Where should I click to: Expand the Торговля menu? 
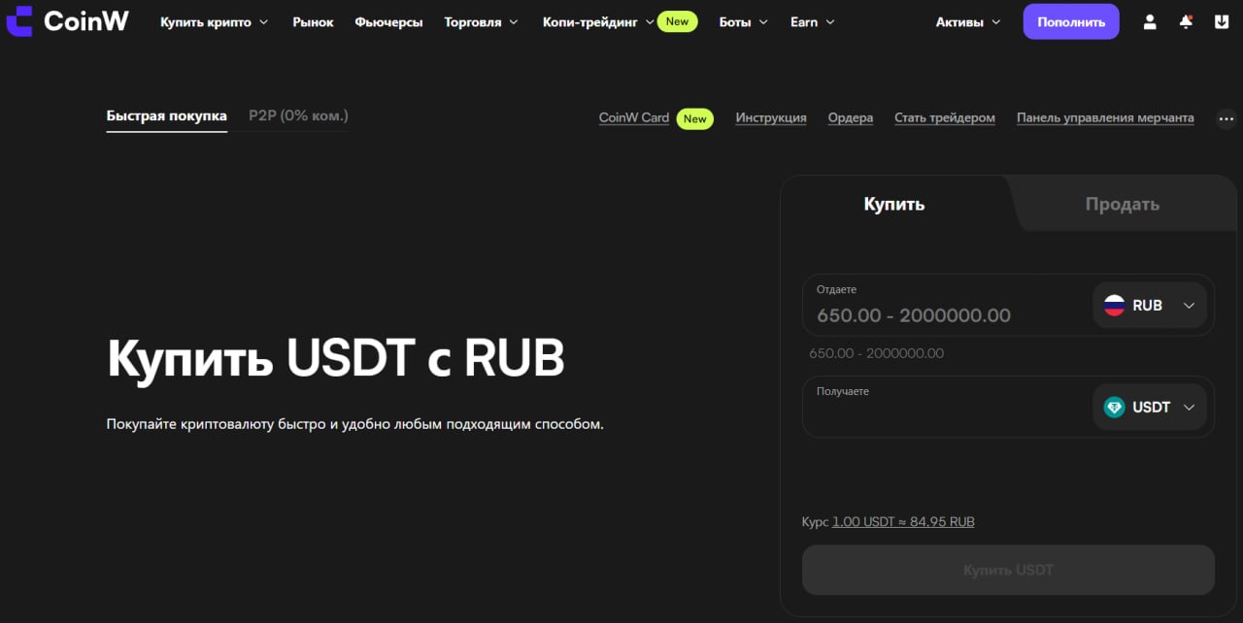click(482, 21)
